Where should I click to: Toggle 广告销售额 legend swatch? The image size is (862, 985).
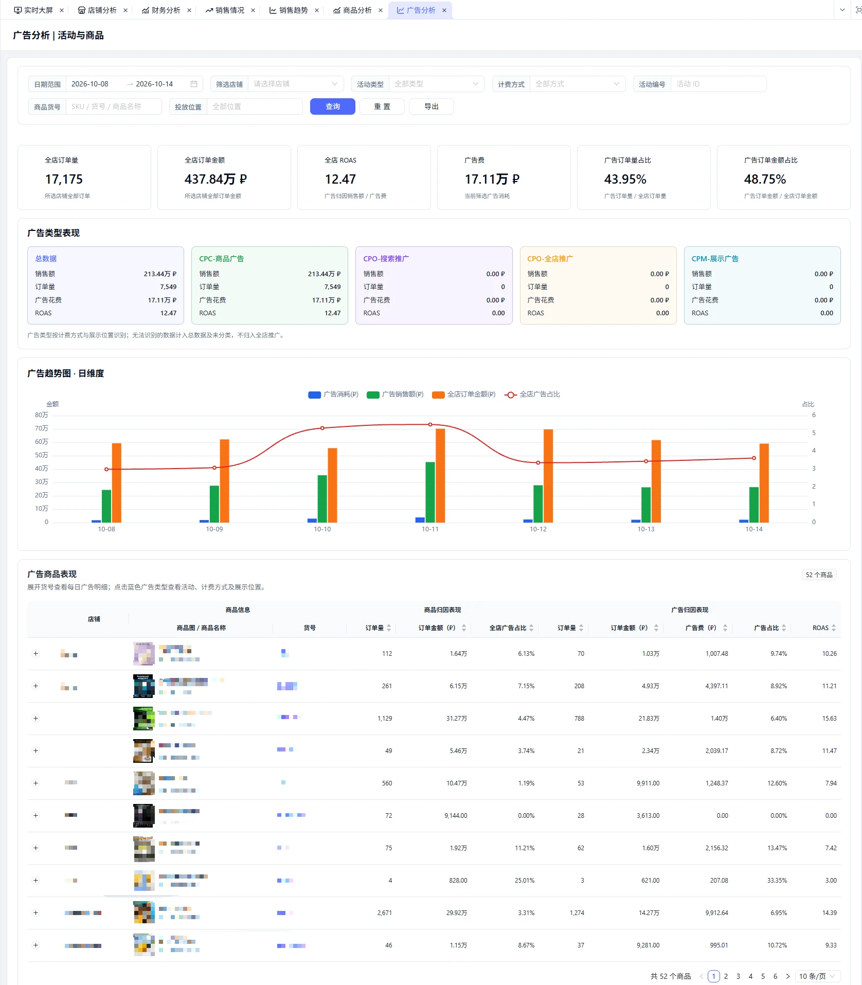coord(373,395)
